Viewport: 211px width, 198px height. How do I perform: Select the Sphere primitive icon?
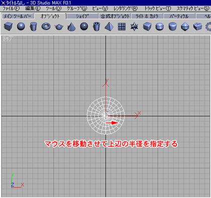click(x=21, y=27)
